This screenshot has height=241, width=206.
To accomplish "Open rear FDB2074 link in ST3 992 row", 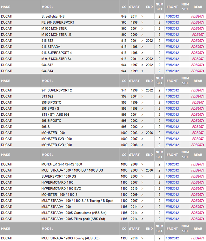I will pyautogui.click(x=198, y=96).
